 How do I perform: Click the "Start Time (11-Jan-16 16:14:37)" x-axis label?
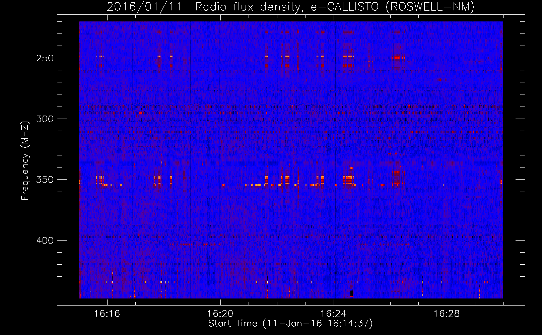pyautogui.click(x=290, y=324)
